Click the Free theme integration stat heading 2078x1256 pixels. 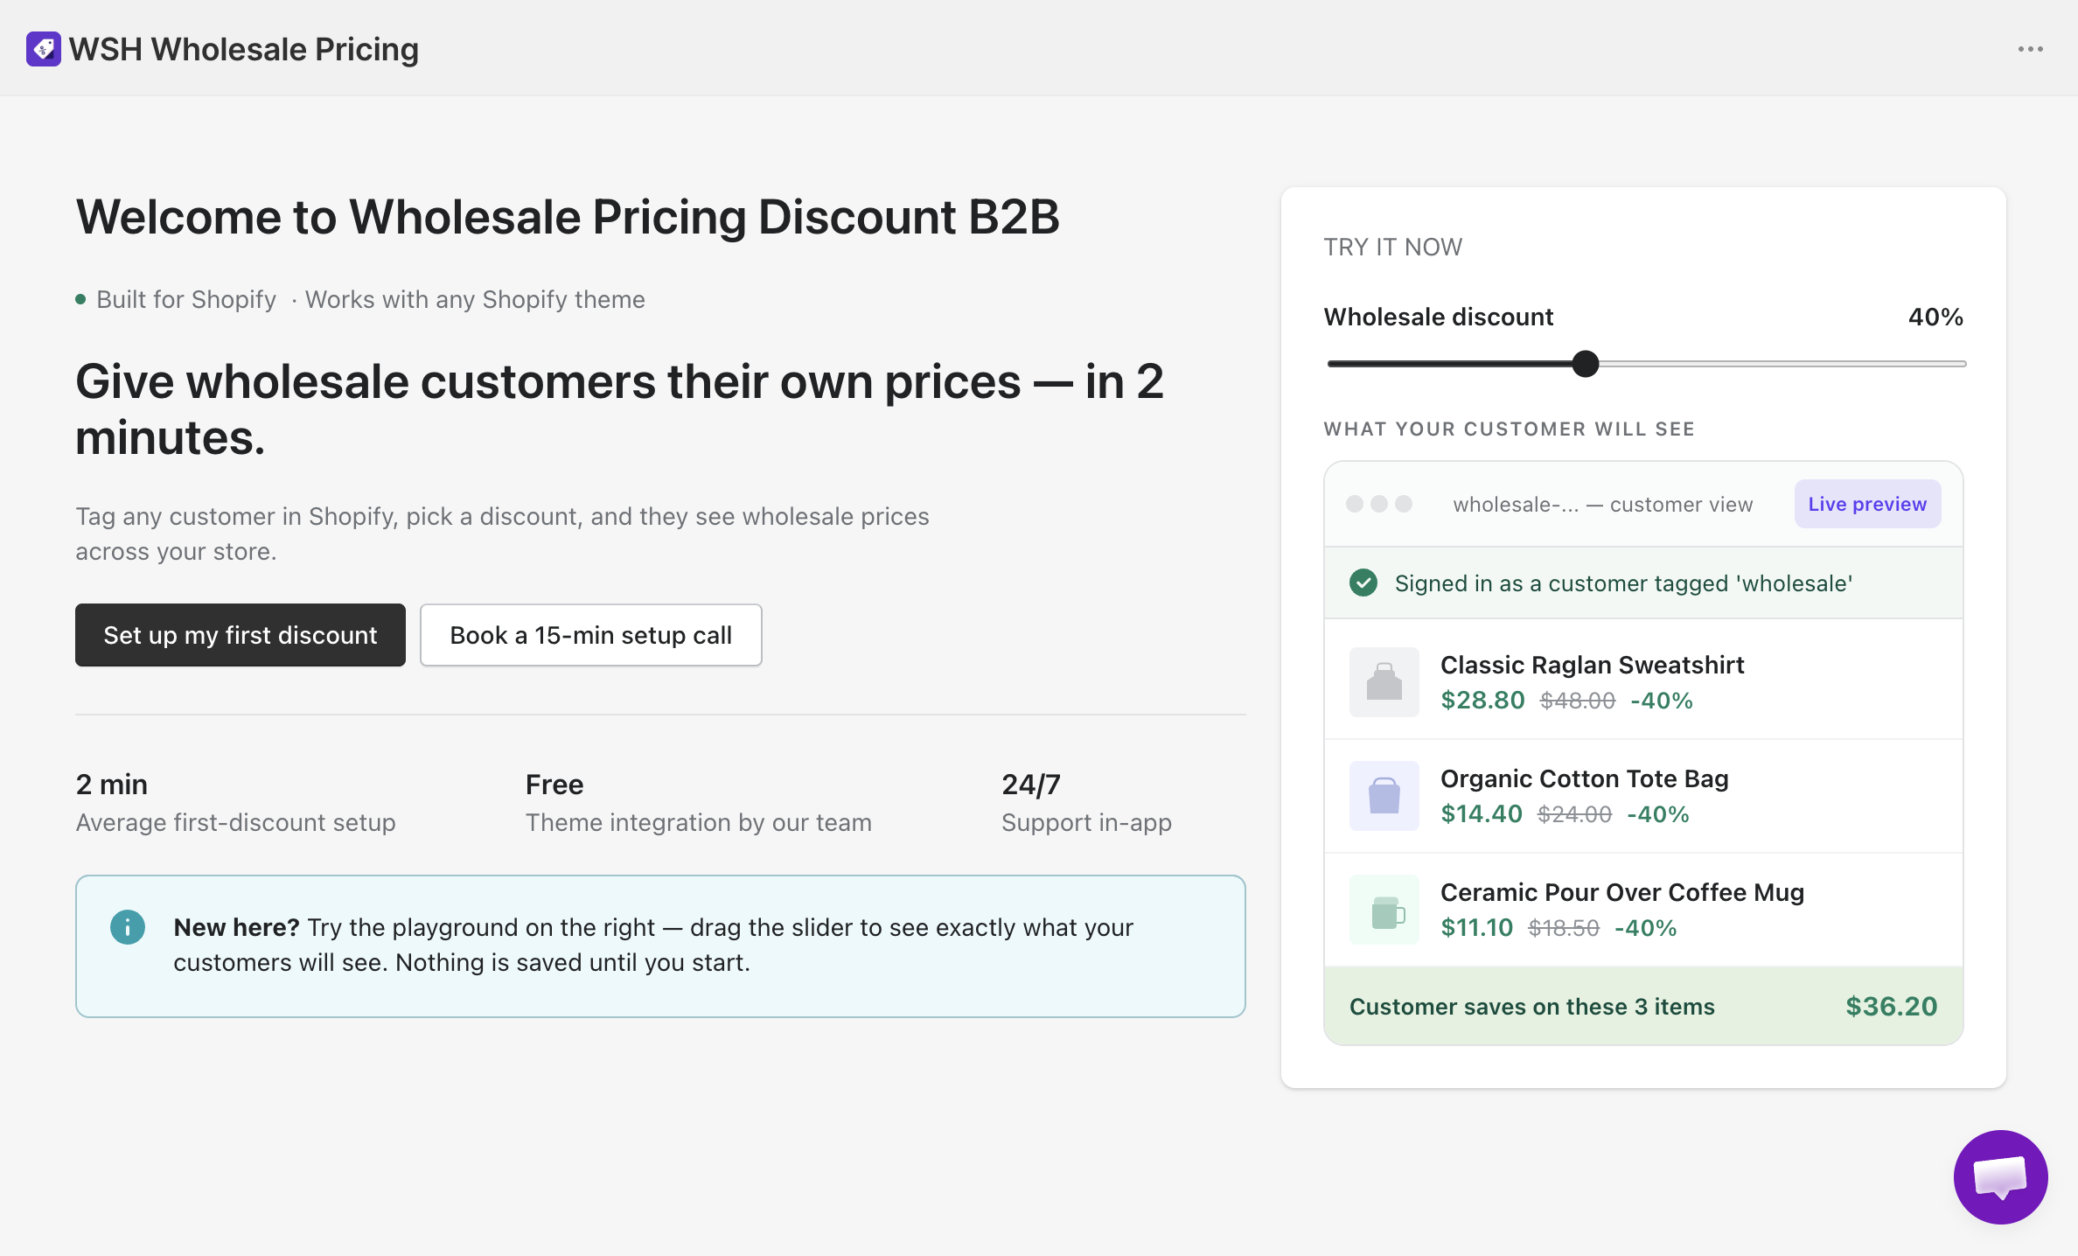(x=554, y=785)
